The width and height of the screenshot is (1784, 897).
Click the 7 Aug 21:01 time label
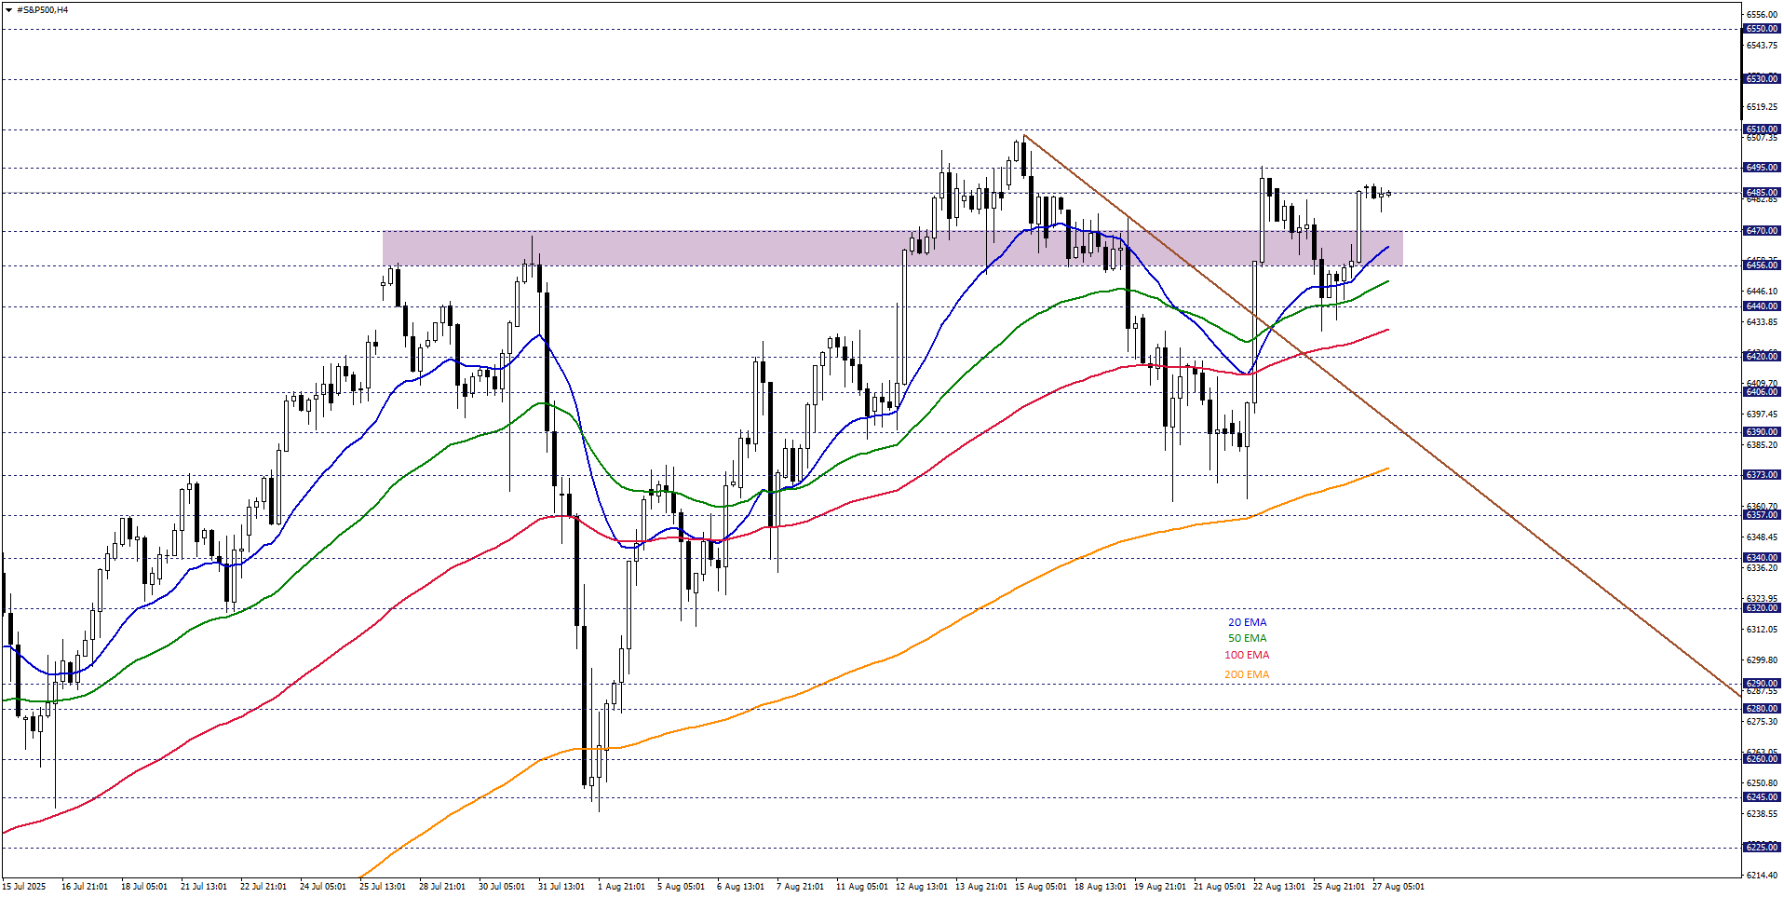(x=800, y=887)
